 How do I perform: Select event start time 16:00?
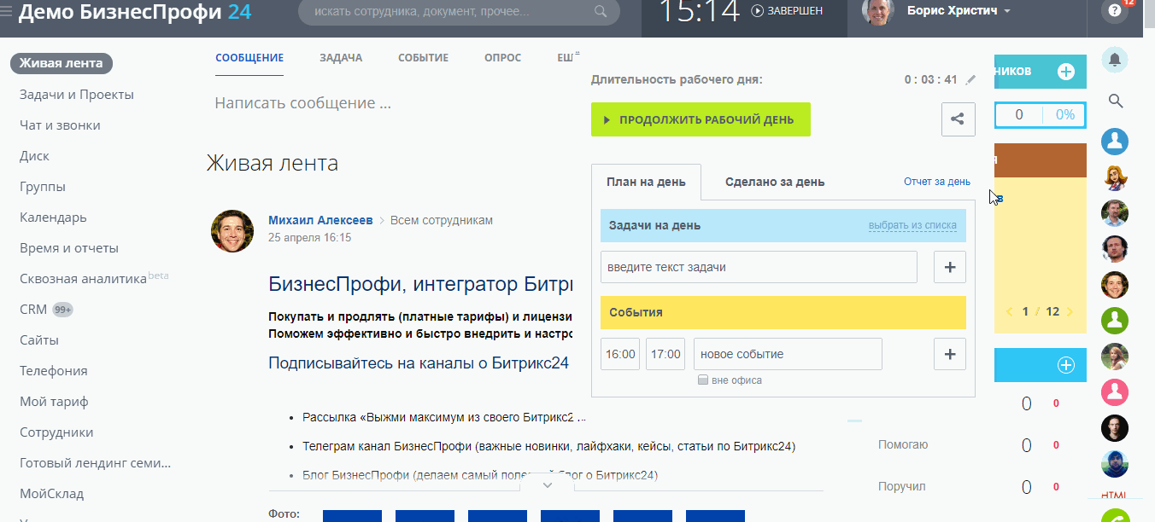(620, 354)
